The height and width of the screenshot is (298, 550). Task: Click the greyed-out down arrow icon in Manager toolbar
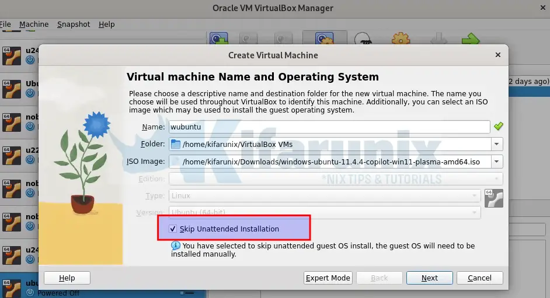click(x=439, y=39)
